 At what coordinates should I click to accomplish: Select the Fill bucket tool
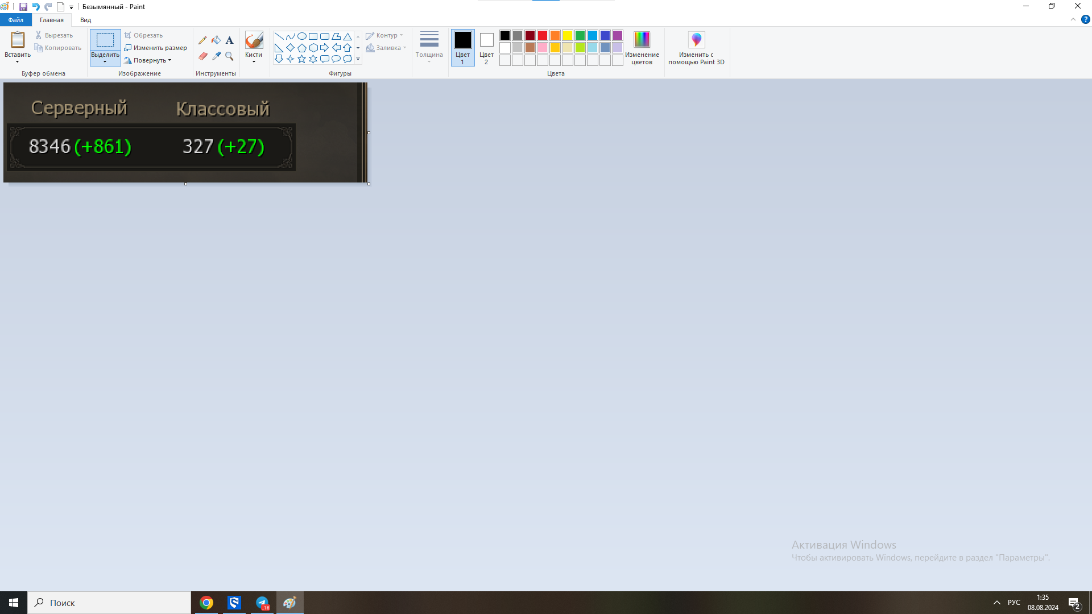216,40
